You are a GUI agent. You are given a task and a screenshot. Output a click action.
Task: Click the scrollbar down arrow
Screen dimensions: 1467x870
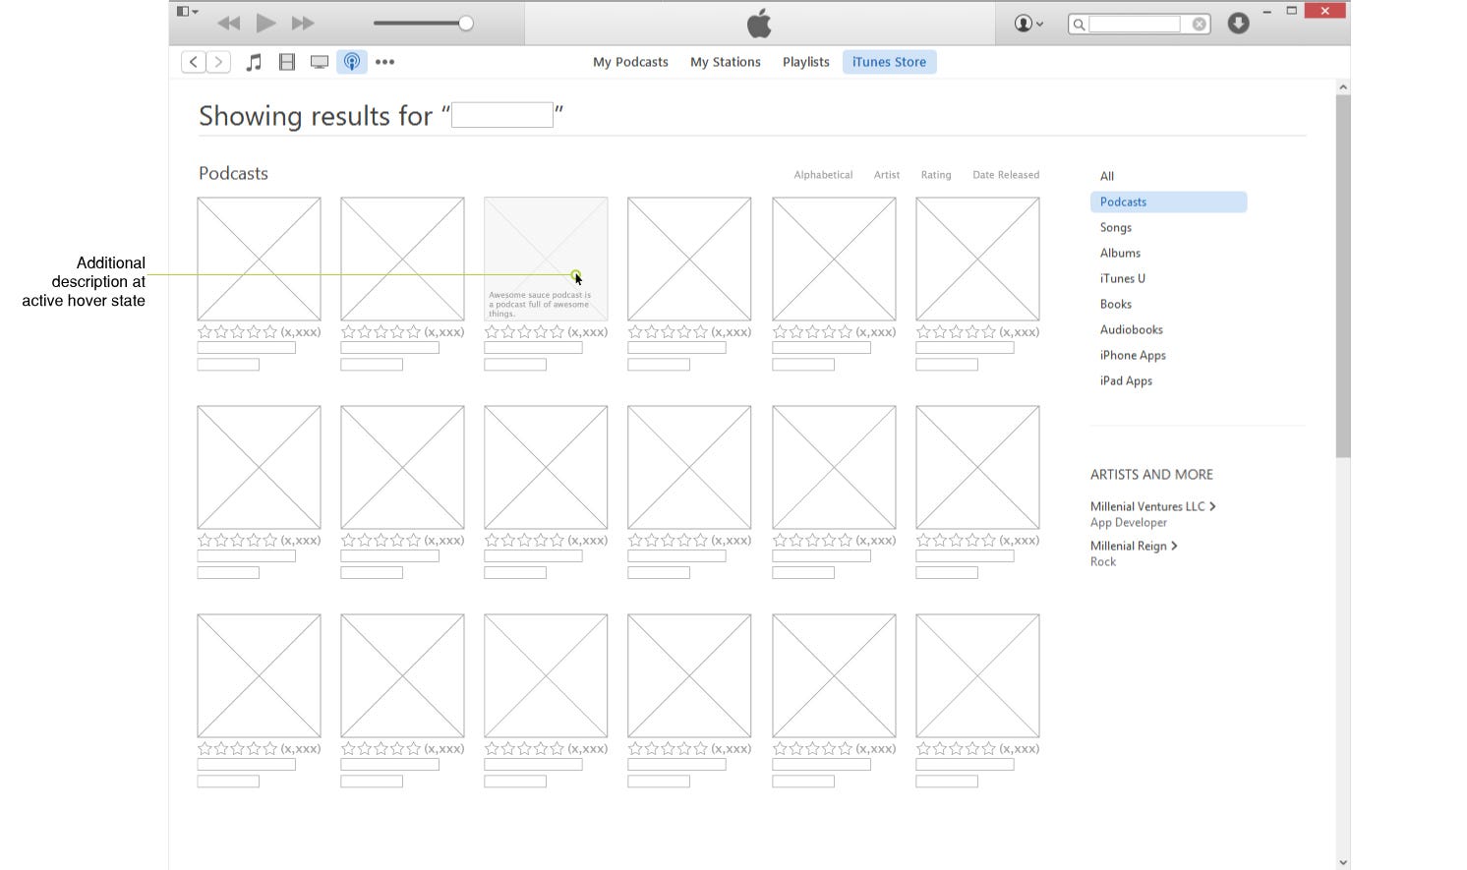(x=1343, y=862)
